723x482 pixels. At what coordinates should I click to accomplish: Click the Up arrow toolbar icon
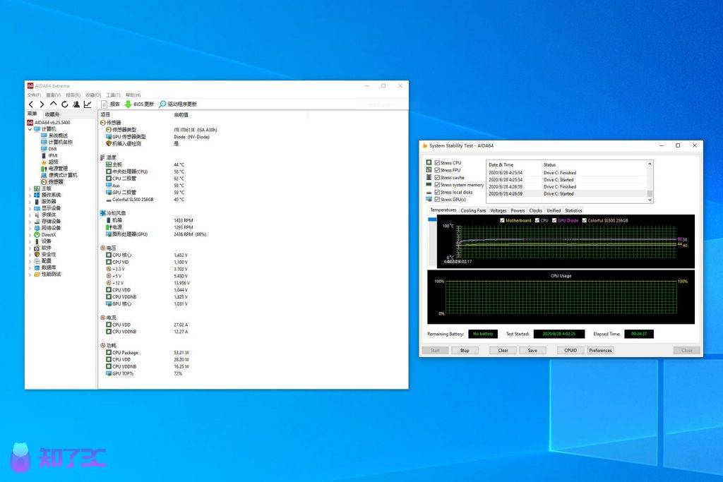[x=54, y=104]
